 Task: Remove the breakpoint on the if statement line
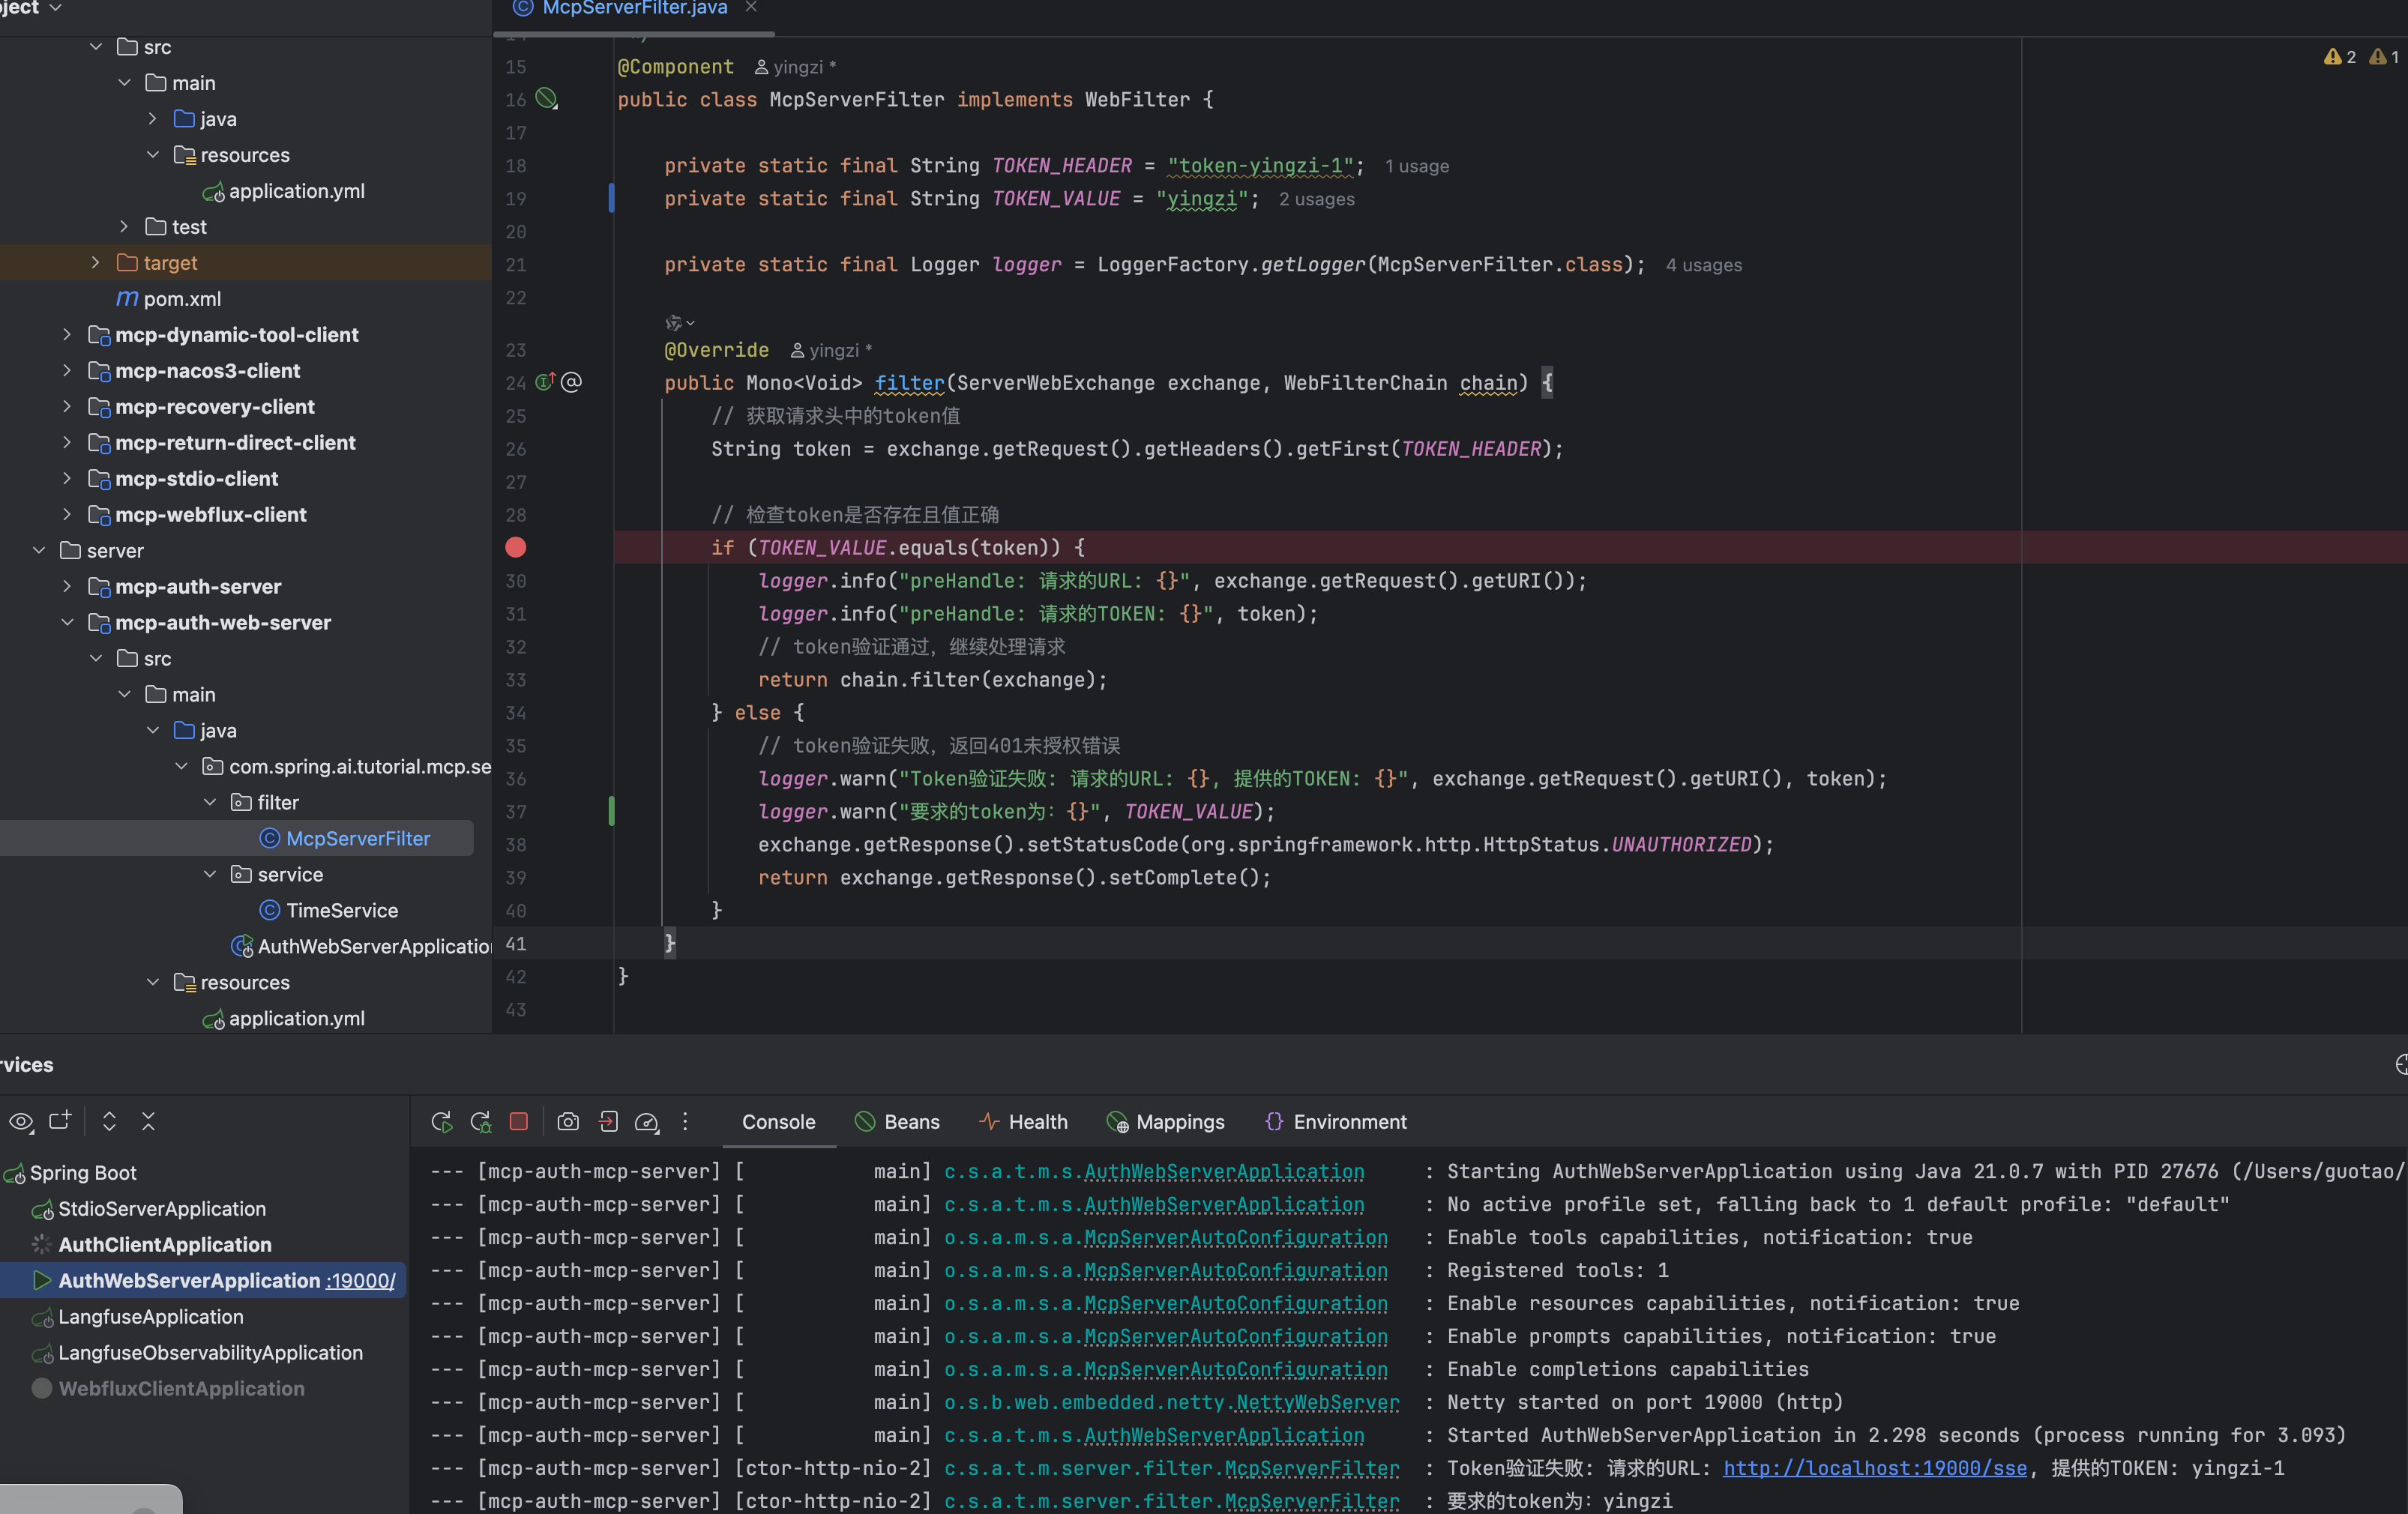tap(516, 547)
